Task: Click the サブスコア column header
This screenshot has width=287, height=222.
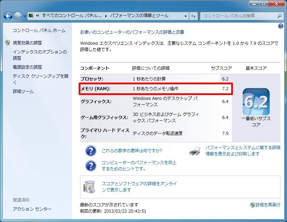Action: [x=221, y=68]
